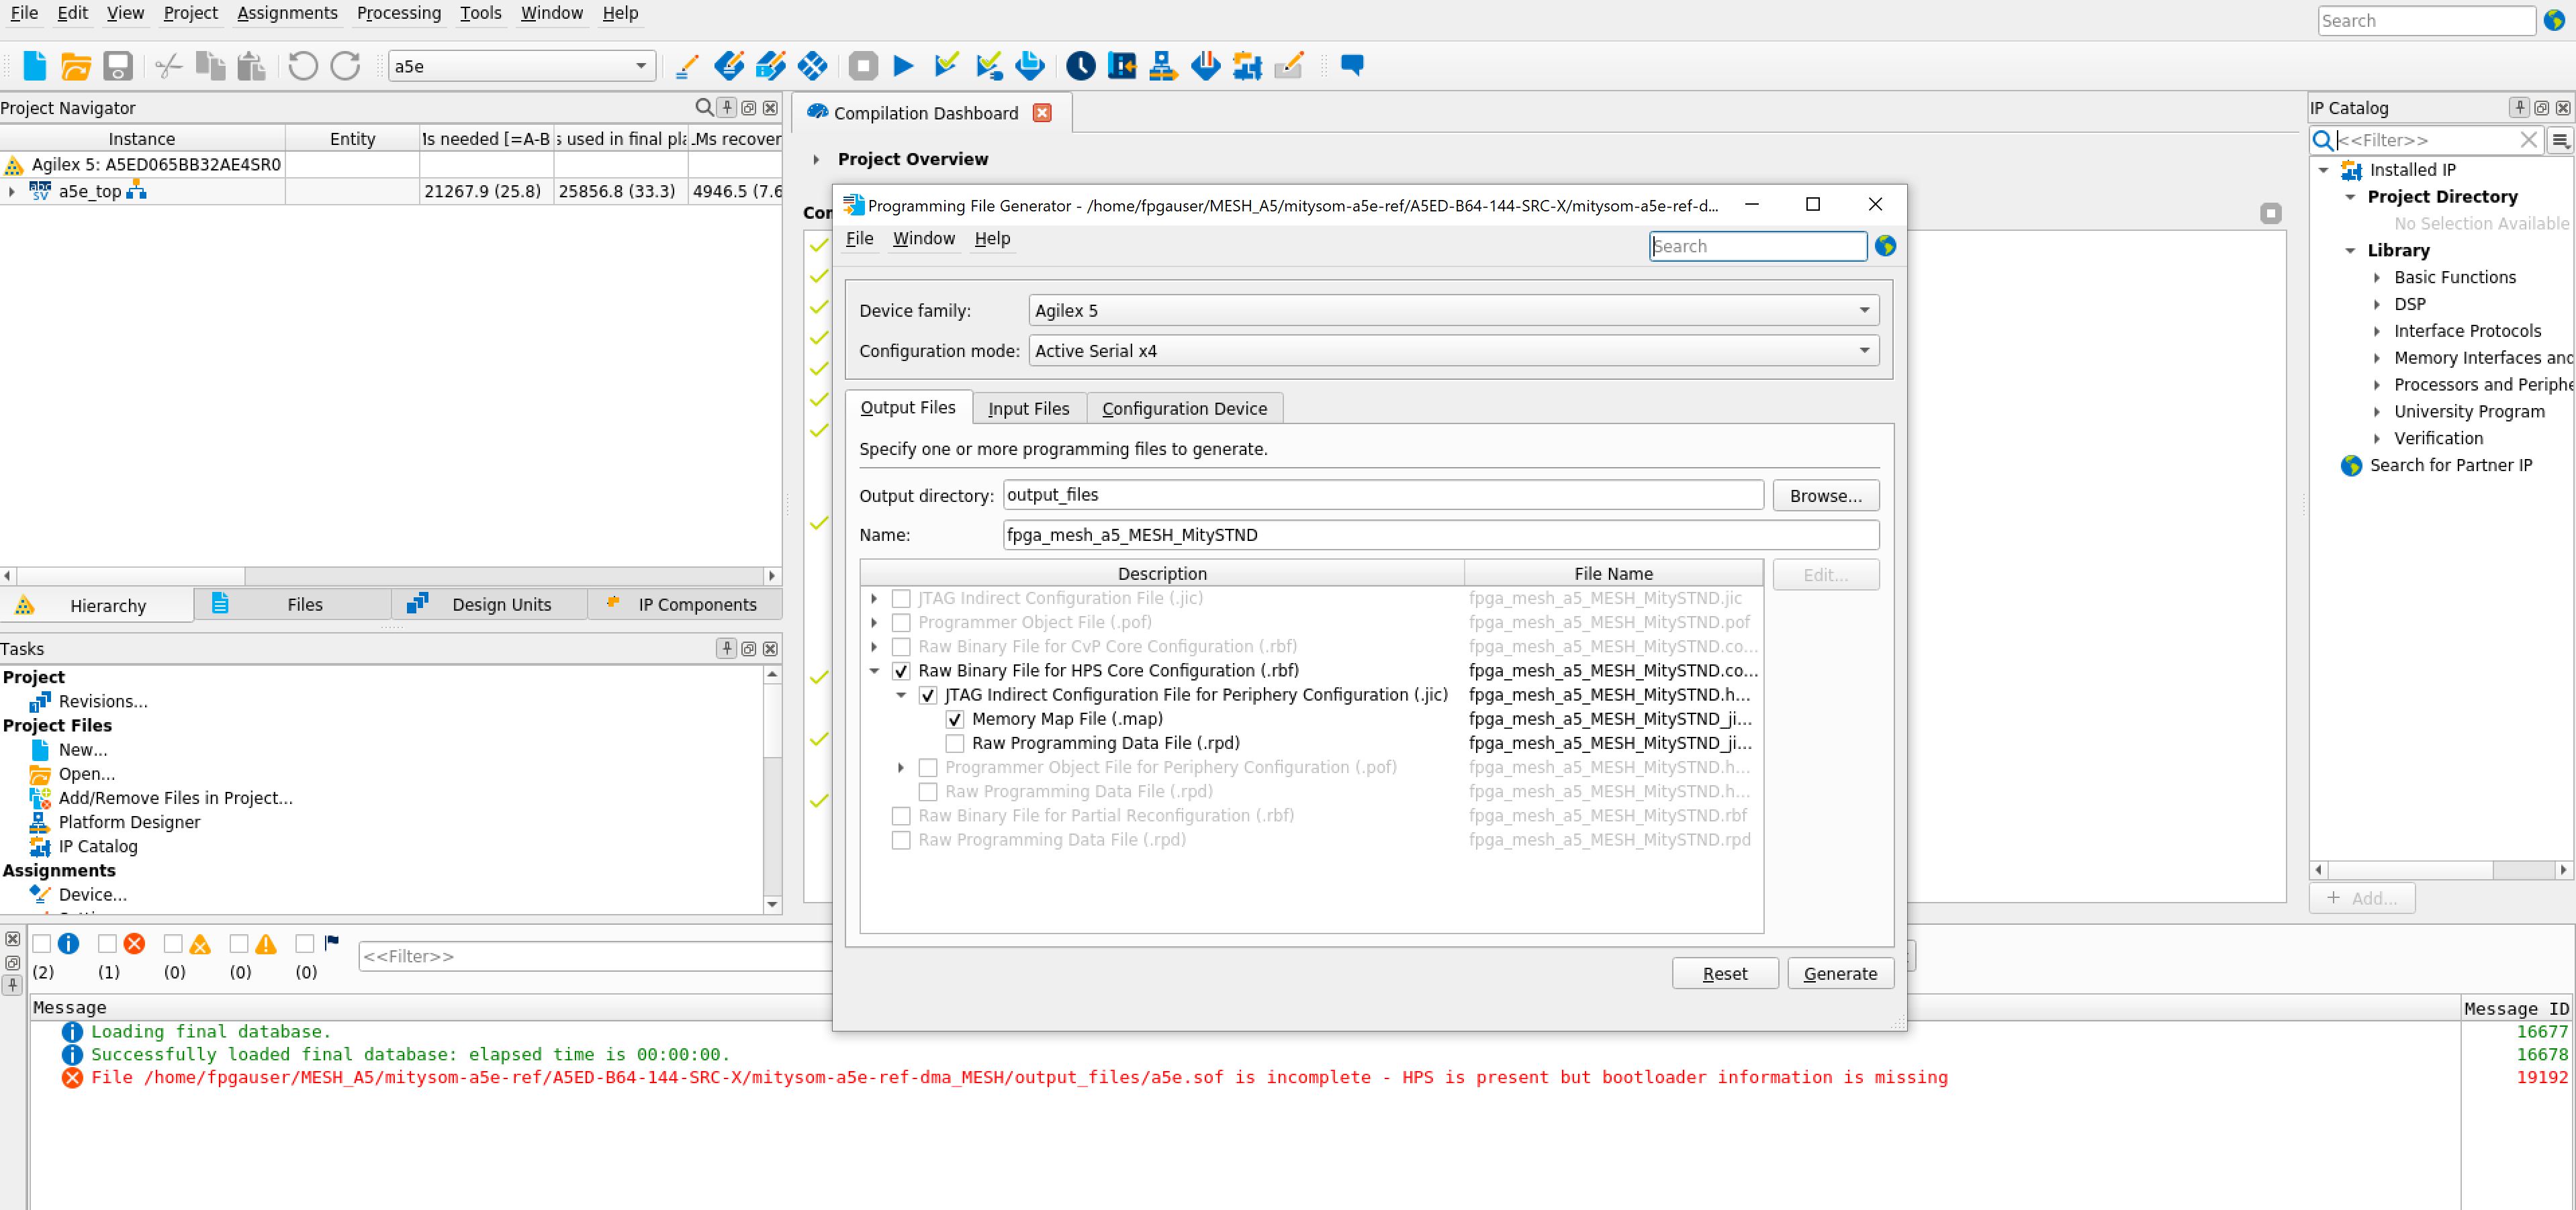
Task: Toggle the critical warning messages filter checkbox
Action: coord(173,943)
